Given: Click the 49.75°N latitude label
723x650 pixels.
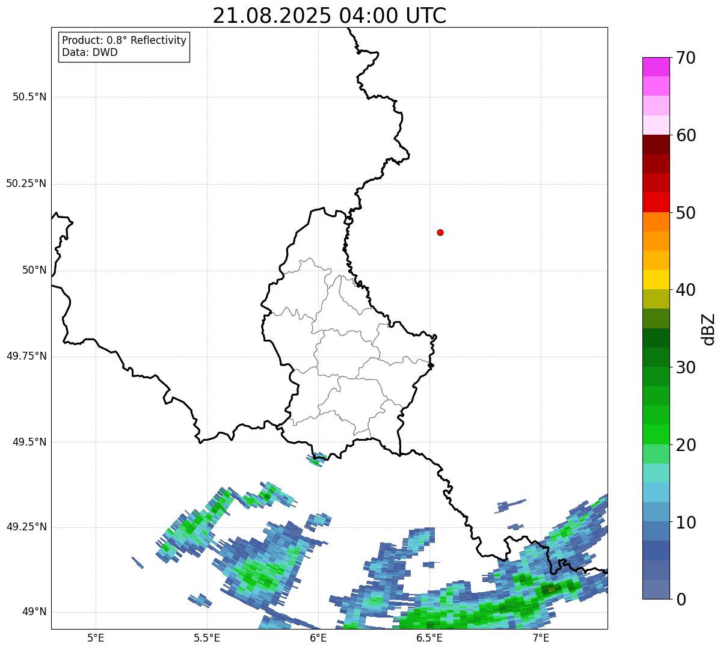Looking at the screenshot, I should 26,356.
